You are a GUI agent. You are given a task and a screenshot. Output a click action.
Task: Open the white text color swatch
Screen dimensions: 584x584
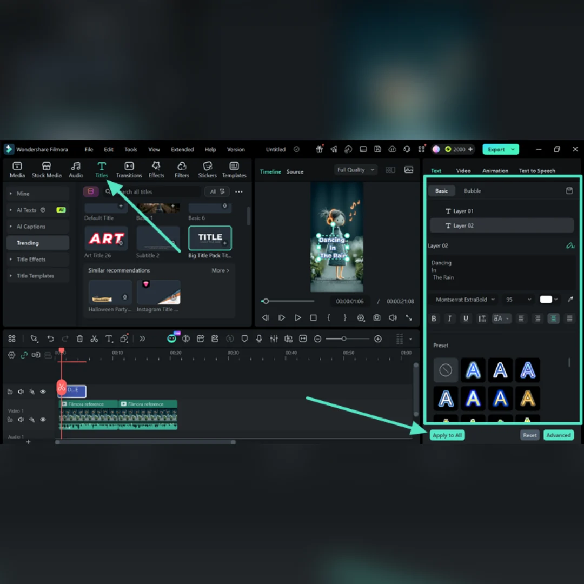(546, 300)
